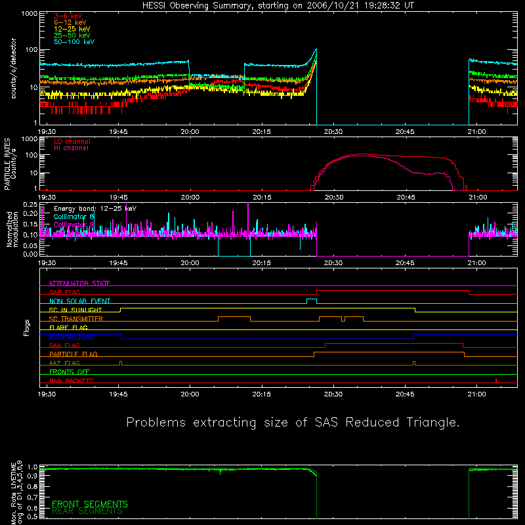Click the red BAD PACKETS spike marker after 21:00
Viewport: 525px width, 525px height.
point(496,381)
